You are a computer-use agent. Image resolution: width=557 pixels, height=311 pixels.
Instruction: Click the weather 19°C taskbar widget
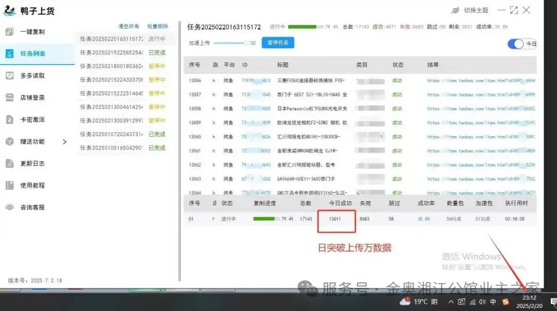pos(419,302)
